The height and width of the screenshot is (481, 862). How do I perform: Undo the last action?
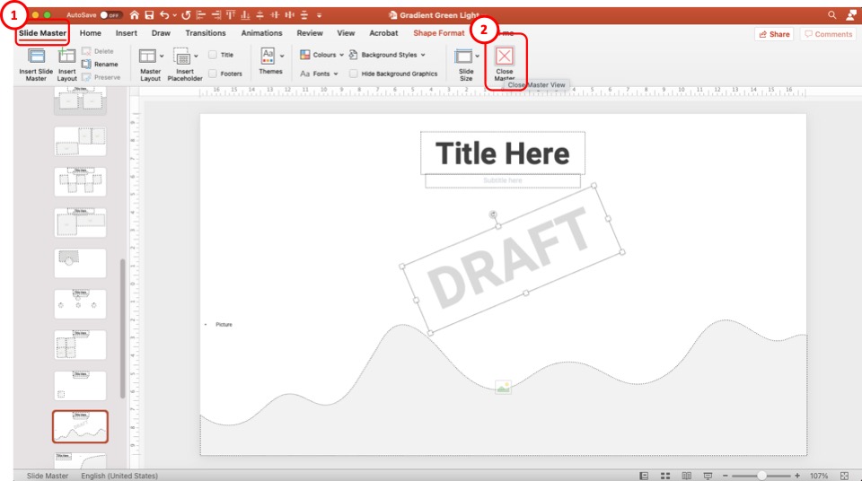click(x=163, y=15)
